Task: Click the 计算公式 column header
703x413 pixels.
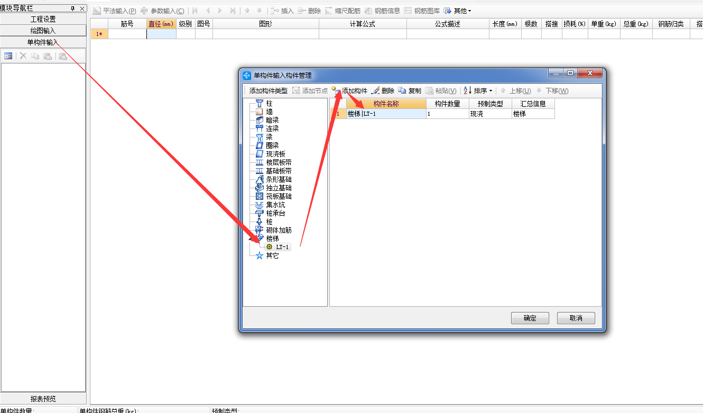Action: (363, 24)
